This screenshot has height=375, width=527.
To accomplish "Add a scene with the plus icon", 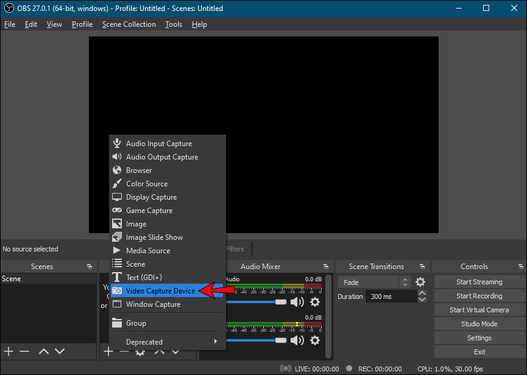I will 9,351.
